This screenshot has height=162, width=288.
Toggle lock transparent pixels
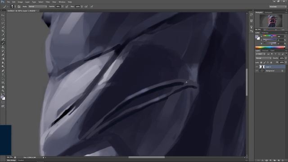tap(261, 63)
